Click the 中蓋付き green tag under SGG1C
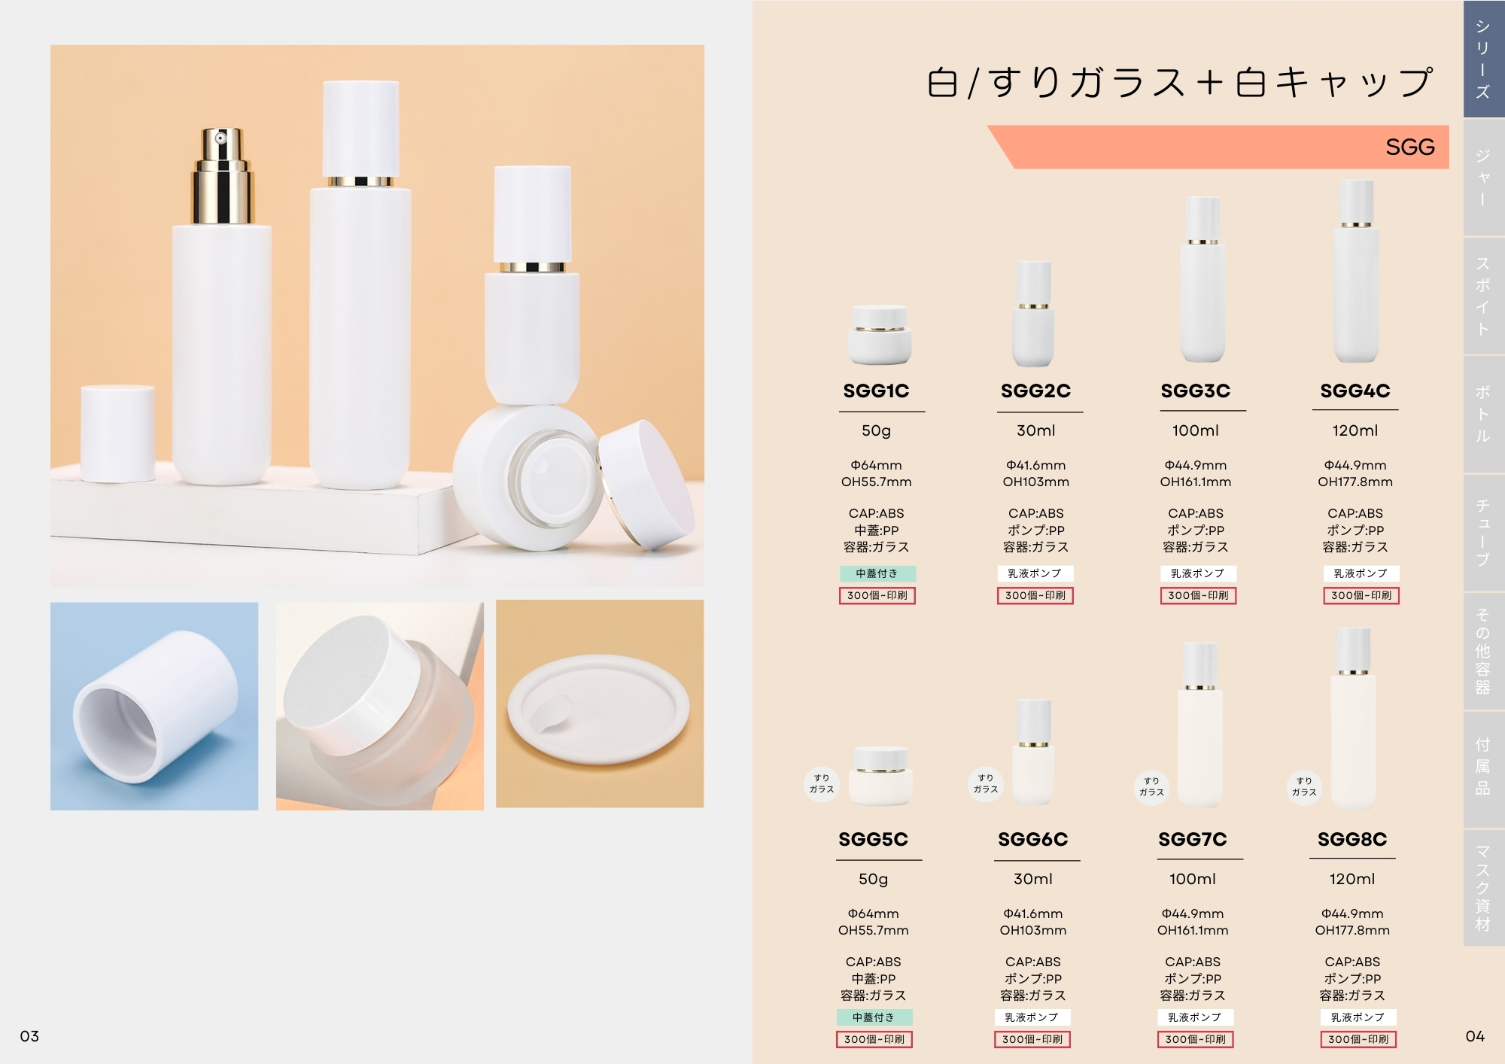 coord(877,573)
